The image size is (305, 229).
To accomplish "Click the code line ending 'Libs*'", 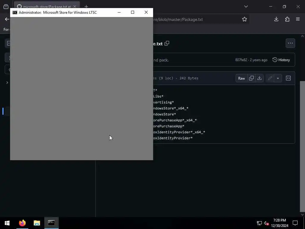I will 158,96.
